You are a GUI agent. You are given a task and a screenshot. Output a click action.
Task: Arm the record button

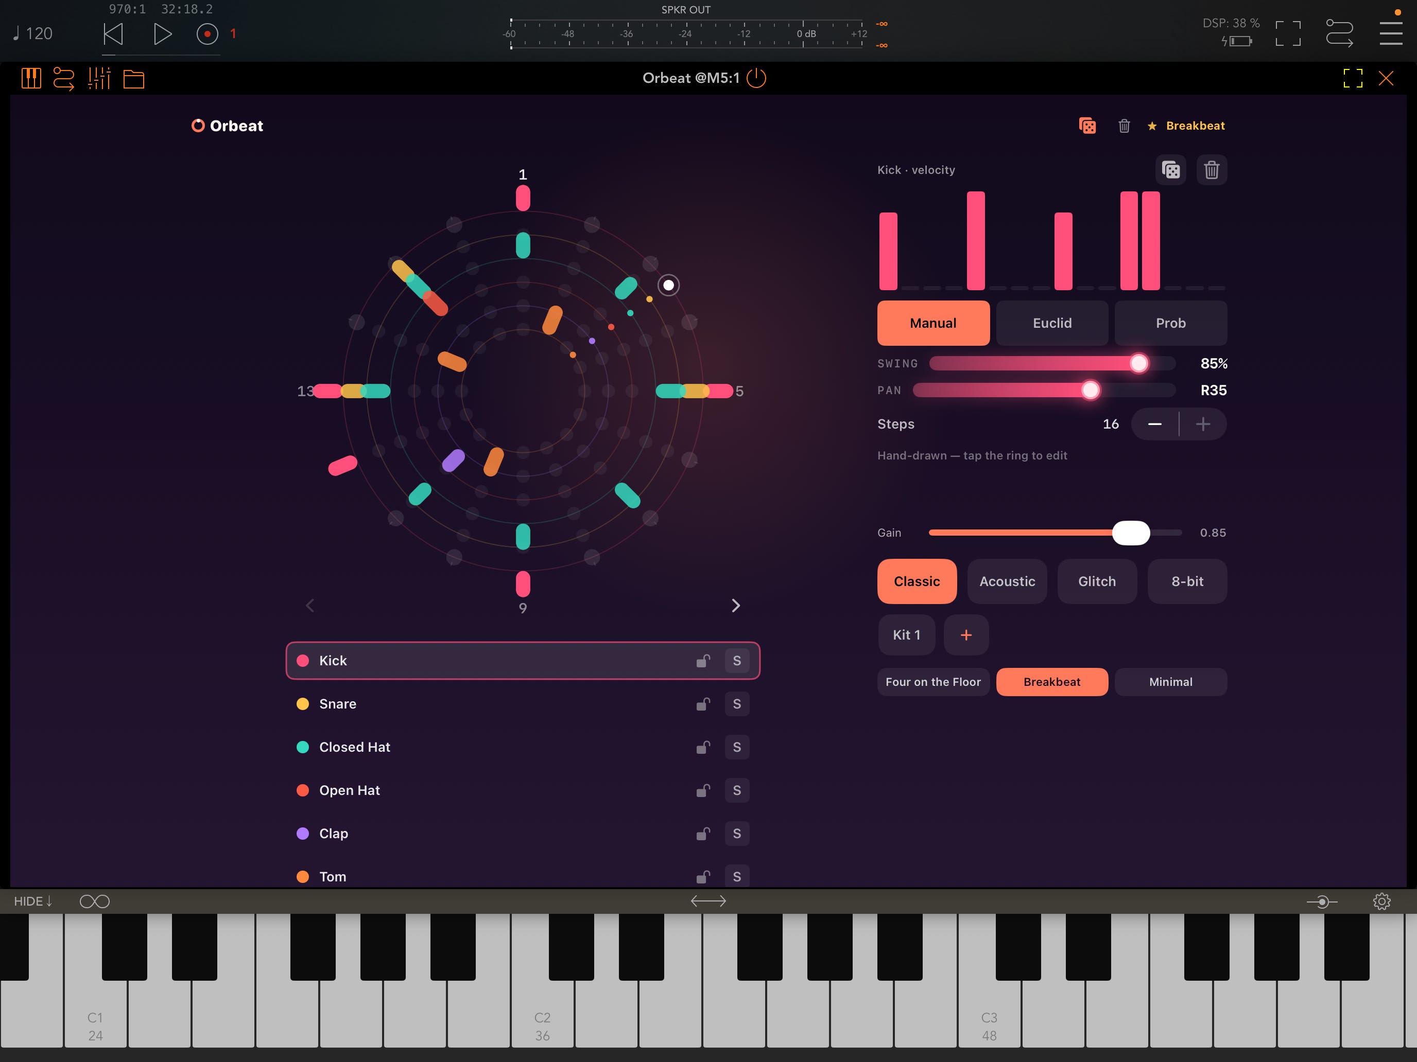click(207, 34)
